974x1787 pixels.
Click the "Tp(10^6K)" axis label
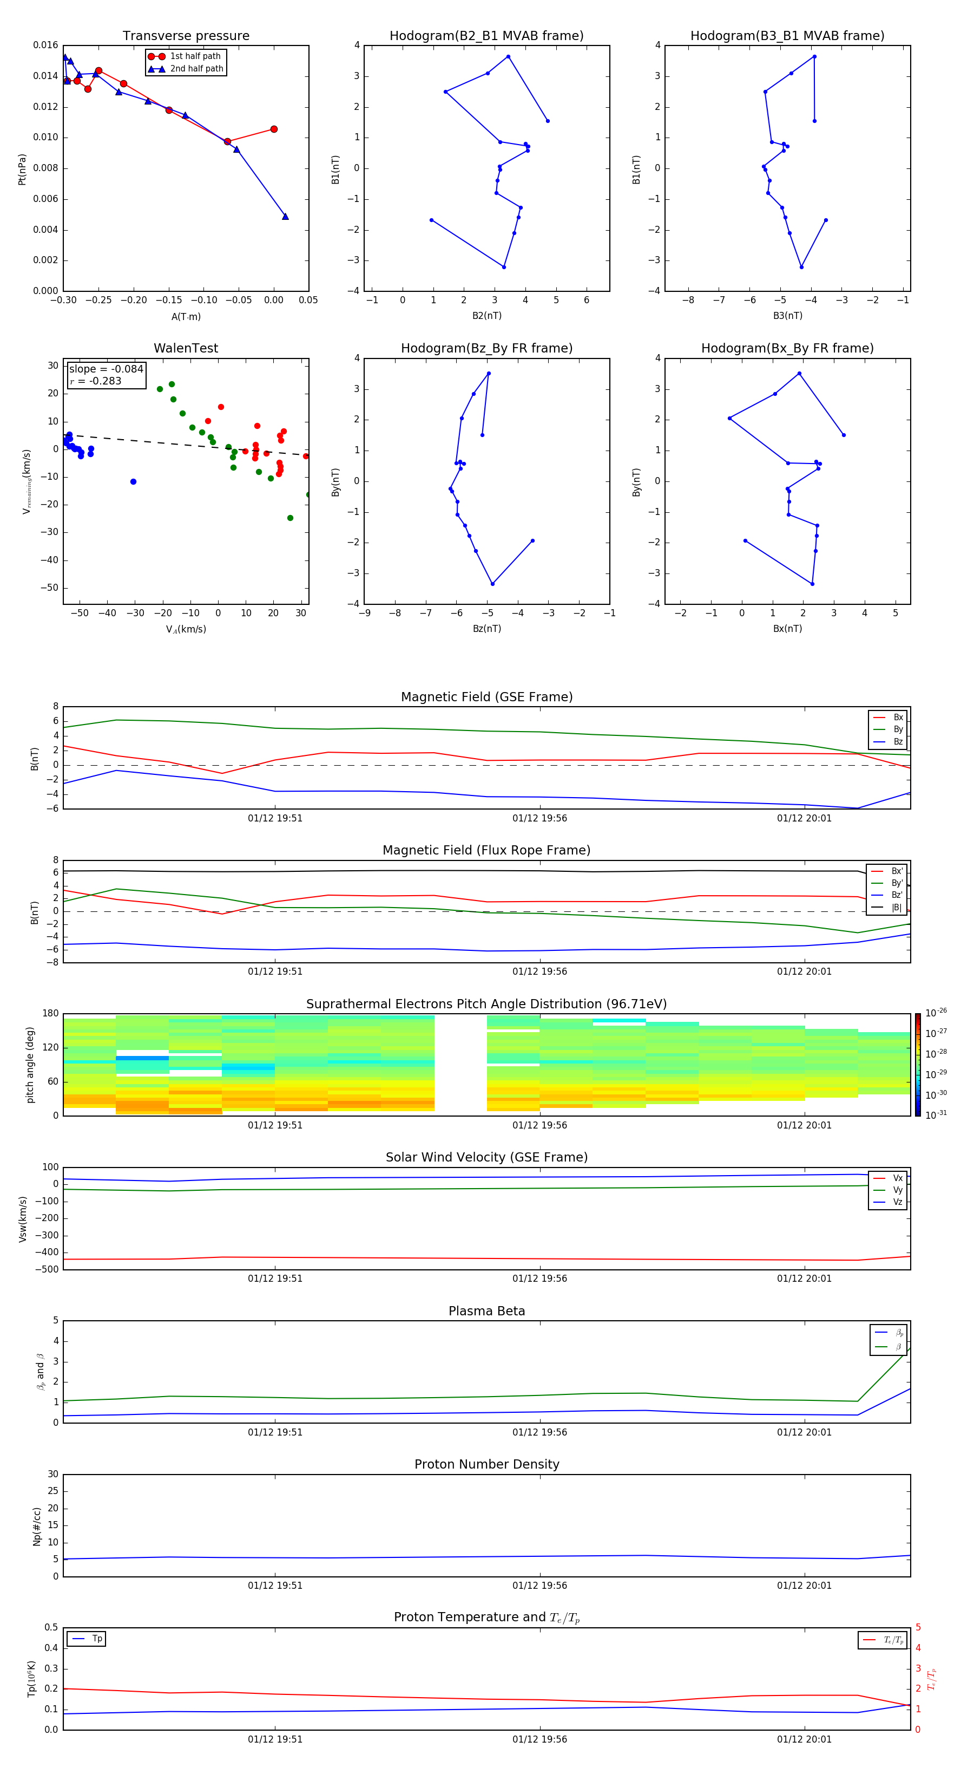[31, 1679]
